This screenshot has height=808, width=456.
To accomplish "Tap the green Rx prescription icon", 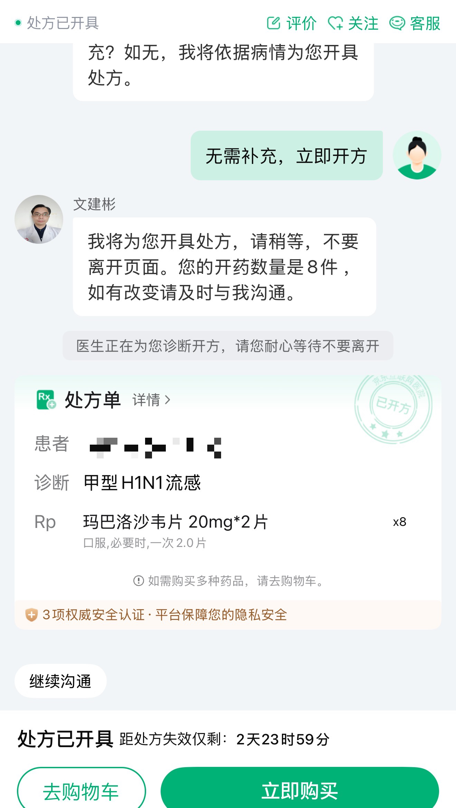I will [x=46, y=400].
